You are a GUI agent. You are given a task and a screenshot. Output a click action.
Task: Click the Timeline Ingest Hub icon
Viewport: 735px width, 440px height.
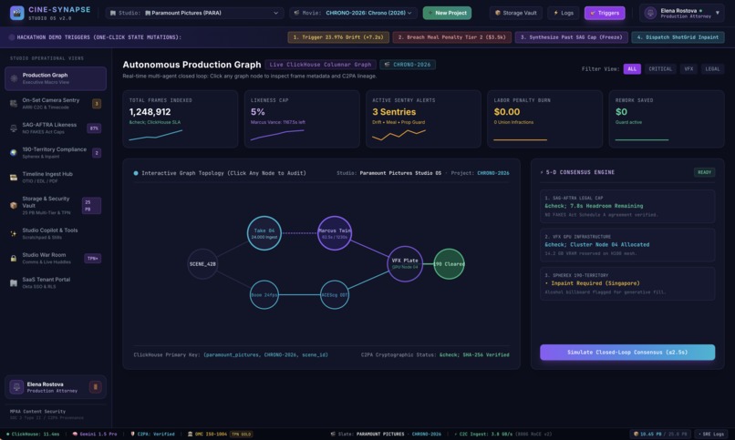click(x=14, y=178)
